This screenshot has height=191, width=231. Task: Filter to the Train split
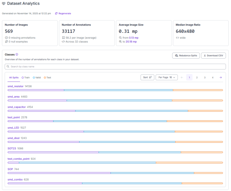27,78
